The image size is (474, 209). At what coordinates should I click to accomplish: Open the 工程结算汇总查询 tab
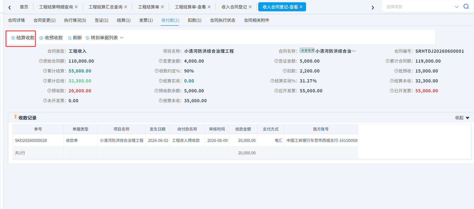pyautogui.click(x=105, y=7)
